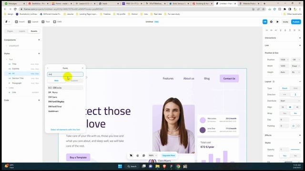Align children to the end
The height and width of the screenshot is (171, 305).
click(x=297, y=107)
